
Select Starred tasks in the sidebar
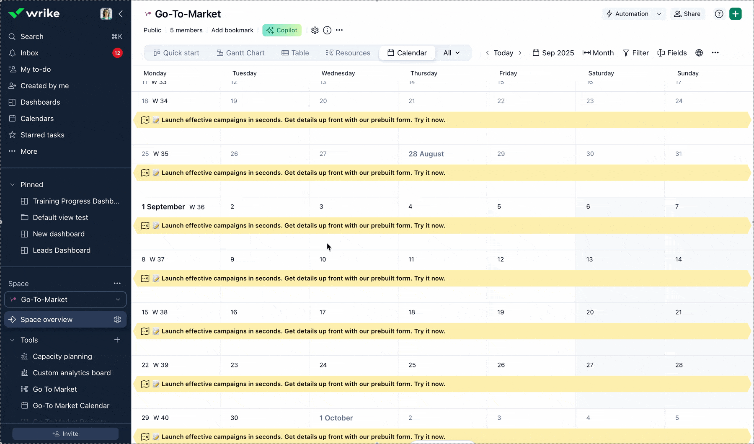42,134
